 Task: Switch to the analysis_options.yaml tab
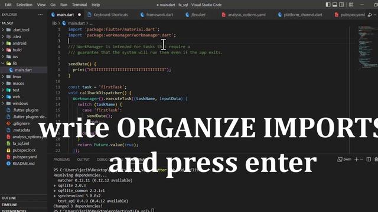point(247,15)
